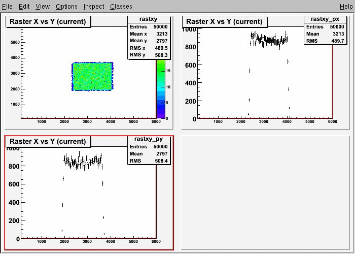Click the RMS y value 508.3

coord(161,55)
